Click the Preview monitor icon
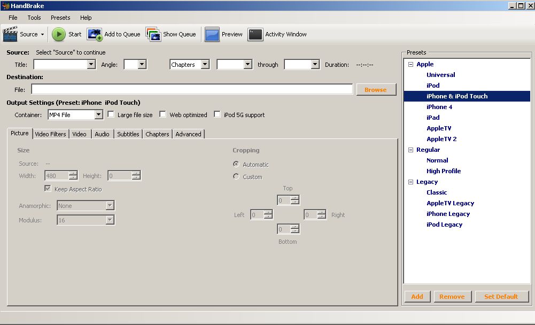The image size is (535, 325). (212, 34)
